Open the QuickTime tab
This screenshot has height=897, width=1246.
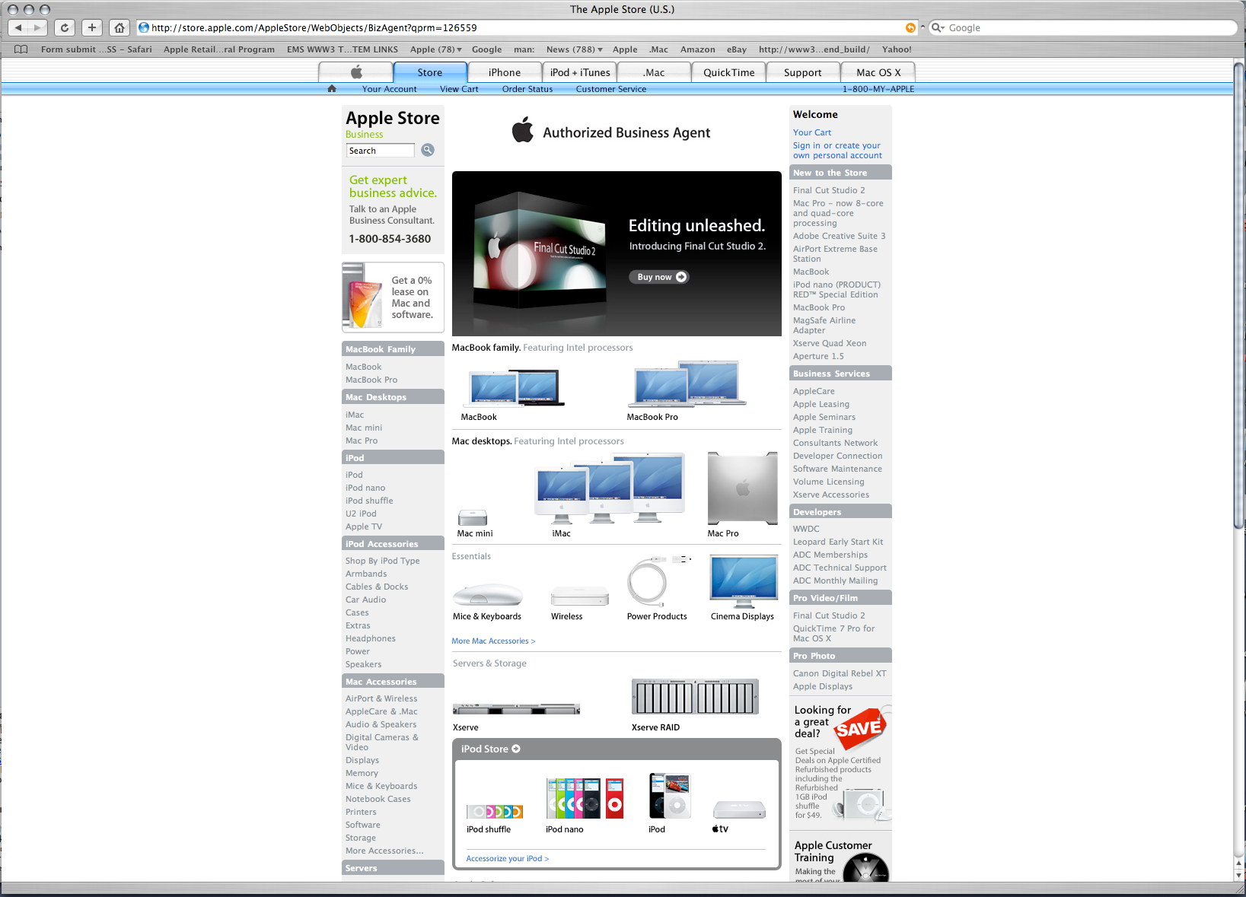coord(728,72)
